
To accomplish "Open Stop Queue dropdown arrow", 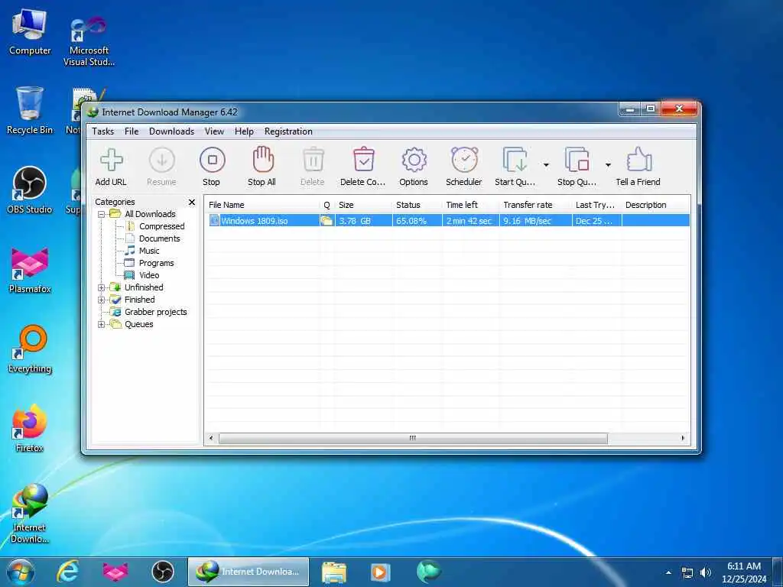I will (x=608, y=165).
